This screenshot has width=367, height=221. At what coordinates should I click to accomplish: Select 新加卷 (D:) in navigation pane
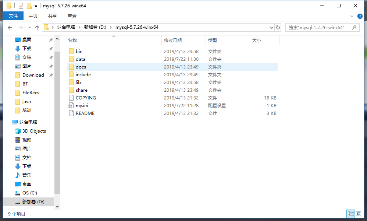coord(33,202)
